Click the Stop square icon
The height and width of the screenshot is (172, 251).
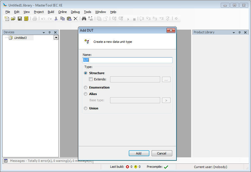coord(134,19)
